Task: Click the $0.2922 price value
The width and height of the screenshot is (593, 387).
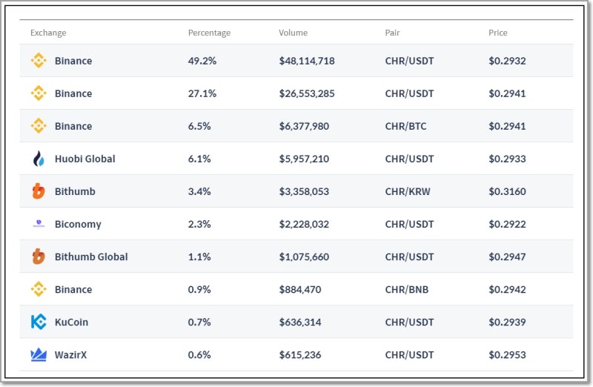Action: click(507, 225)
